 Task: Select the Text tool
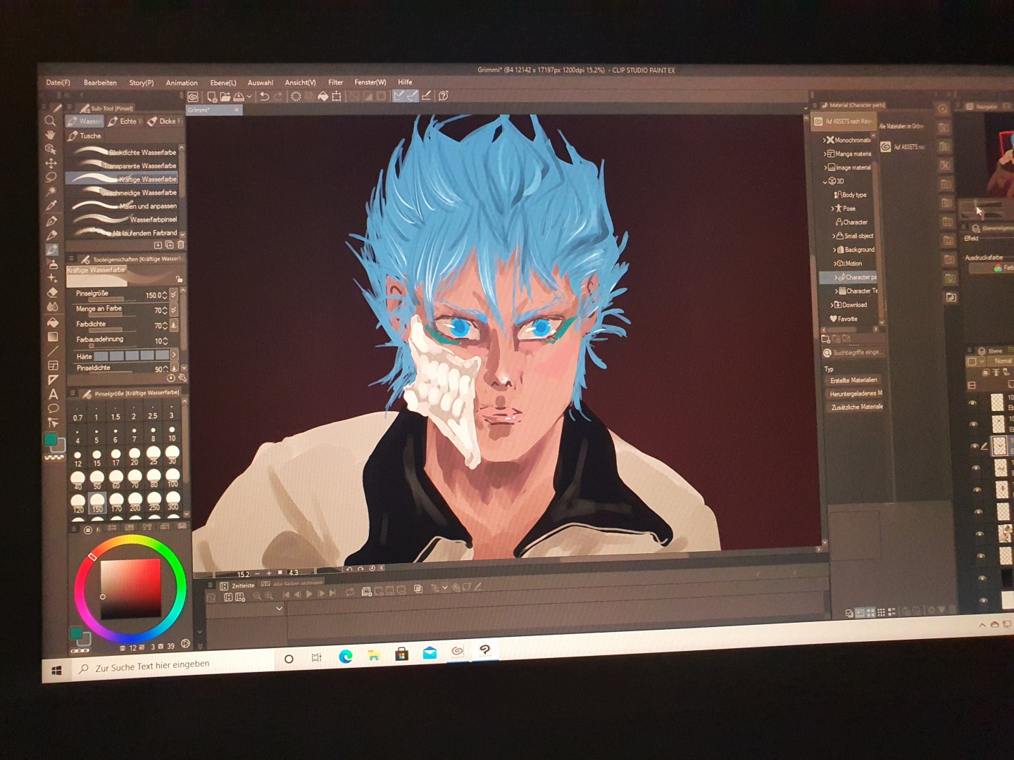53,394
